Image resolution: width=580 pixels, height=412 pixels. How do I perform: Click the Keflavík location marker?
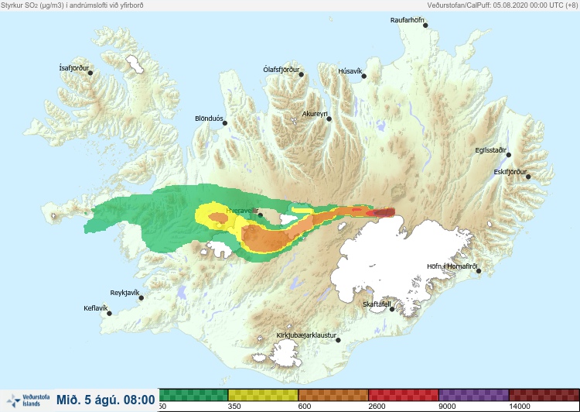[109, 314]
